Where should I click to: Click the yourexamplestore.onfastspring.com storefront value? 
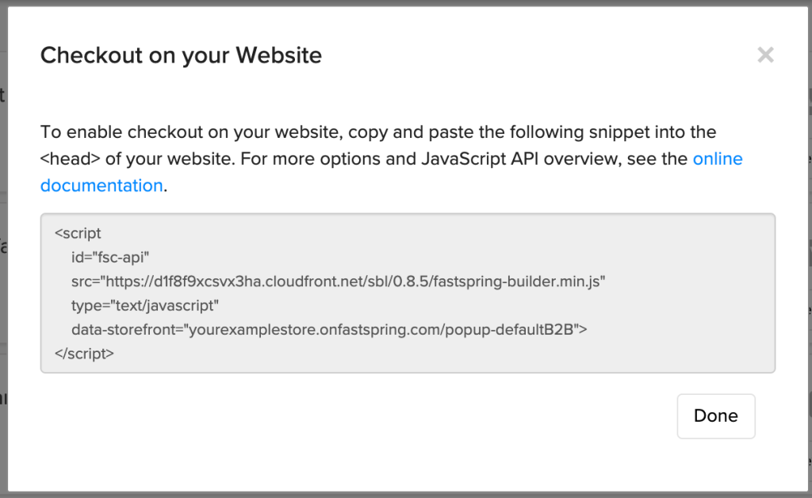pos(316,330)
